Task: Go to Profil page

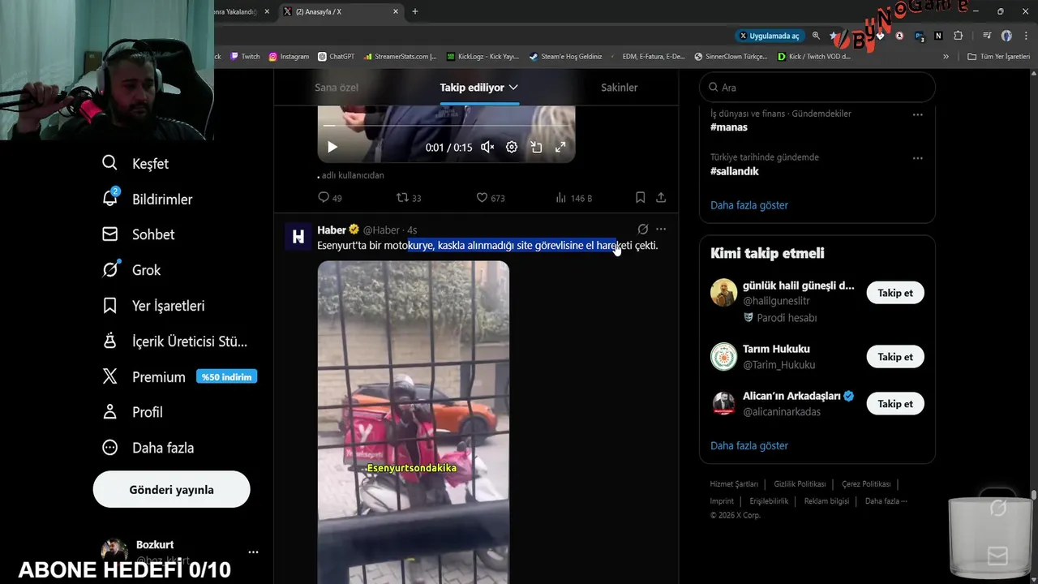Action: [132, 412]
